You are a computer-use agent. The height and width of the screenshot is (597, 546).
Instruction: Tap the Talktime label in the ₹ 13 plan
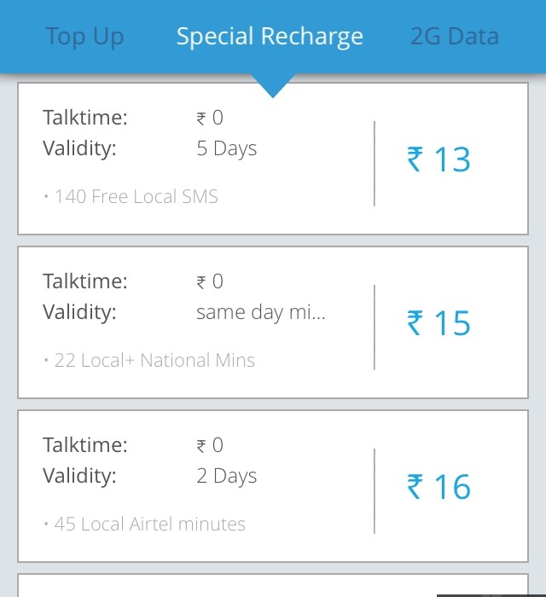click(x=84, y=118)
